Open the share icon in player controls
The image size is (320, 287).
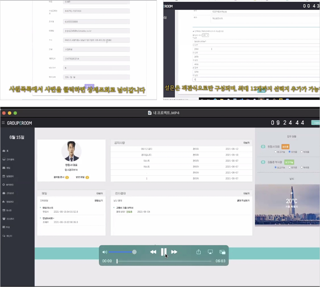coord(199,252)
